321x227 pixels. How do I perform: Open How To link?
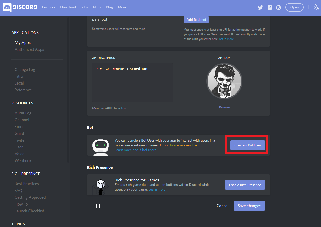[x=21, y=204]
